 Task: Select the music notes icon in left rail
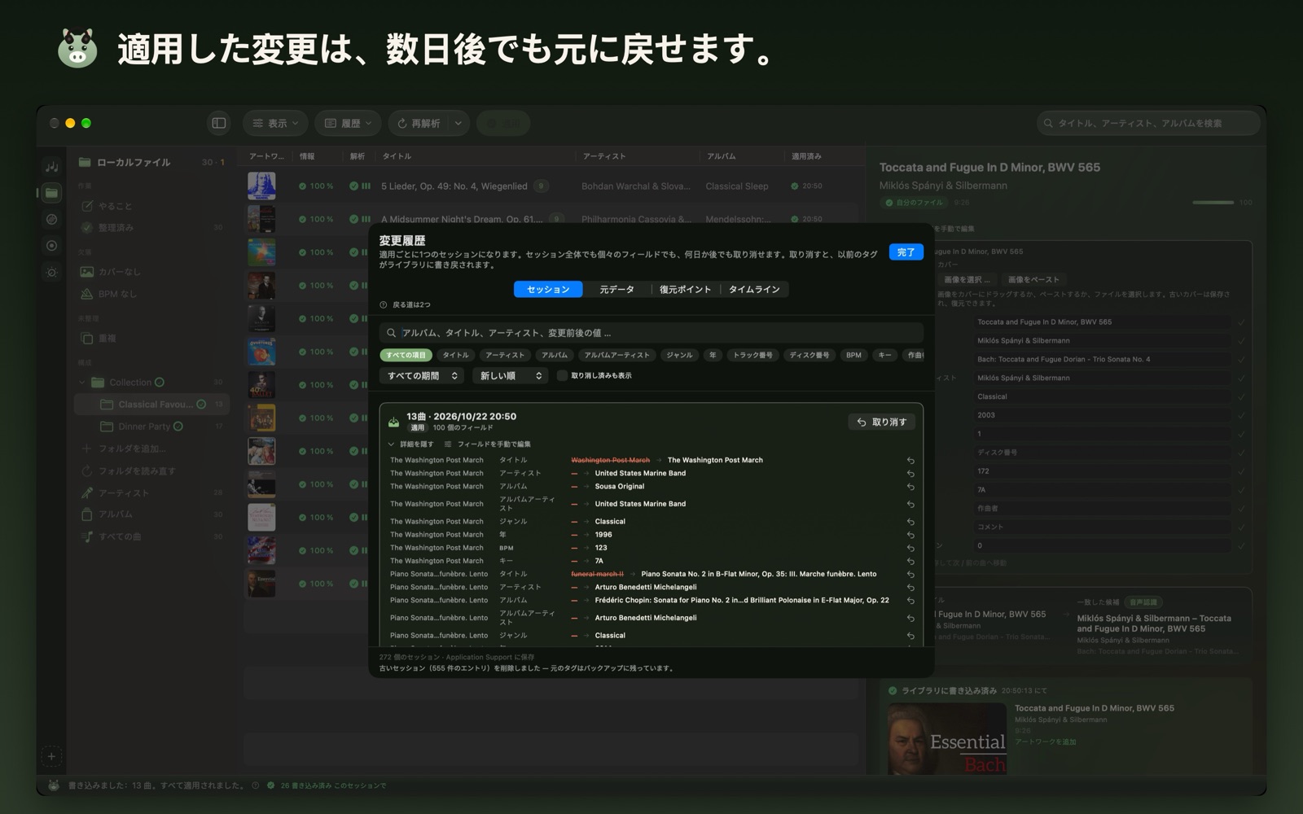[51, 166]
